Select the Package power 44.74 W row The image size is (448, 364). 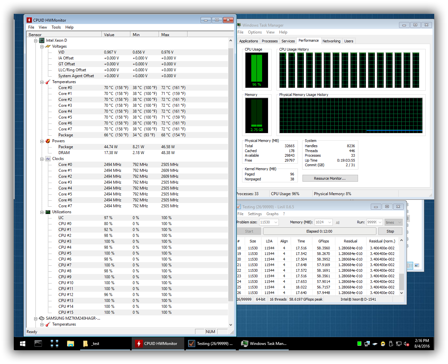tap(127, 147)
